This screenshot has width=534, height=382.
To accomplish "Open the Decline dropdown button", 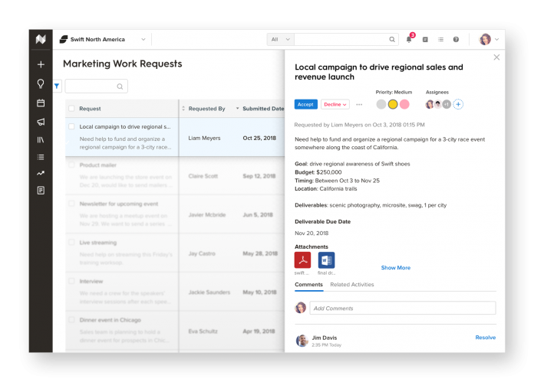I will pyautogui.click(x=335, y=104).
